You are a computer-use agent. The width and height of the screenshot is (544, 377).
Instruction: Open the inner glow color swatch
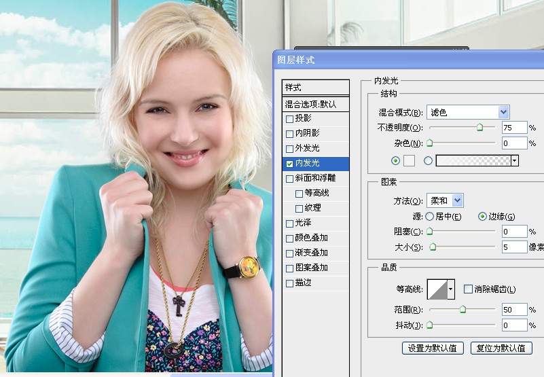409,160
